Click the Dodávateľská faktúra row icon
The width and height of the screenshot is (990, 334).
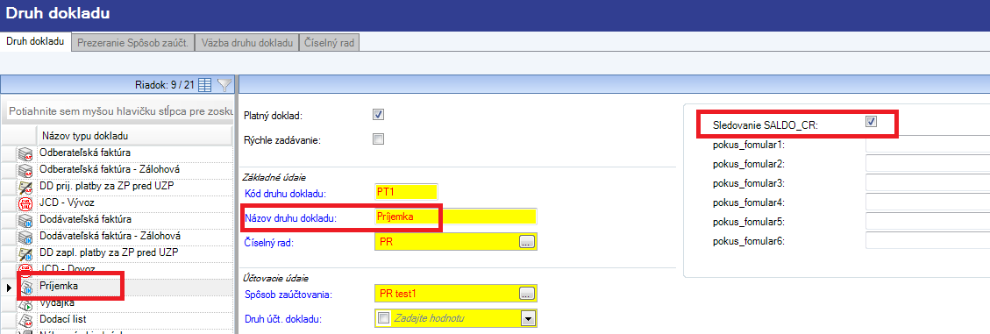pyautogui.click(x=25, y=220)
